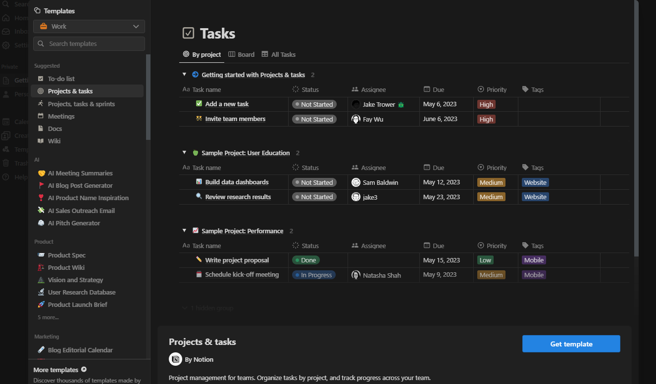Switch to the All Tasks tab
The image size is (656, 384).
[x=278, y=54]
